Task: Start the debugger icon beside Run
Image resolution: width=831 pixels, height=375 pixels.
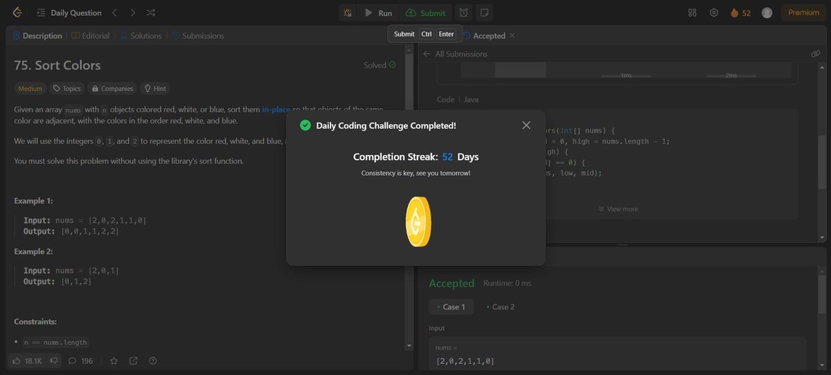Action: (x=347, y=13)
